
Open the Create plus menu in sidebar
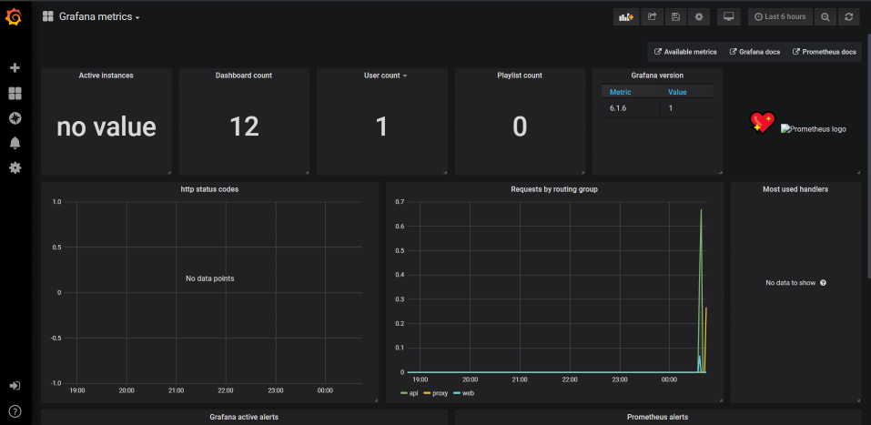pyautogui.click(x=15, y=67)
